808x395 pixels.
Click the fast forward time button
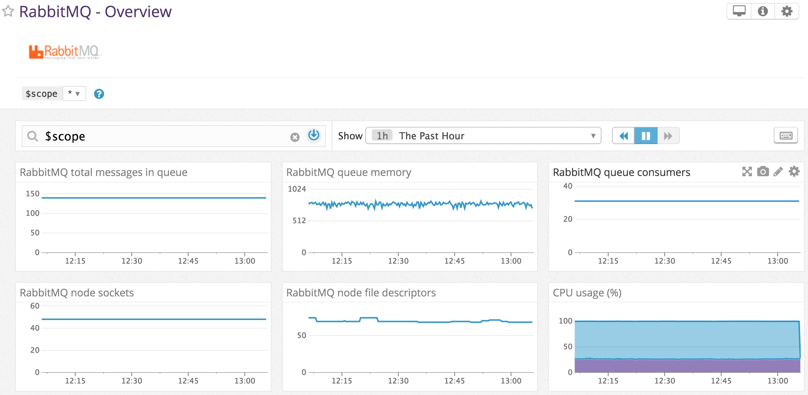point(668,136)
